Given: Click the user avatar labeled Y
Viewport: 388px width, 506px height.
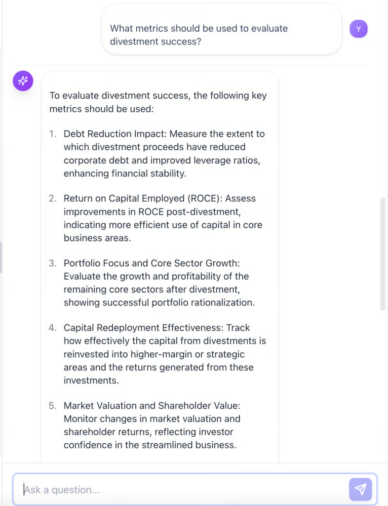Looking at the screenshot, I should click(x=358, y=29).
